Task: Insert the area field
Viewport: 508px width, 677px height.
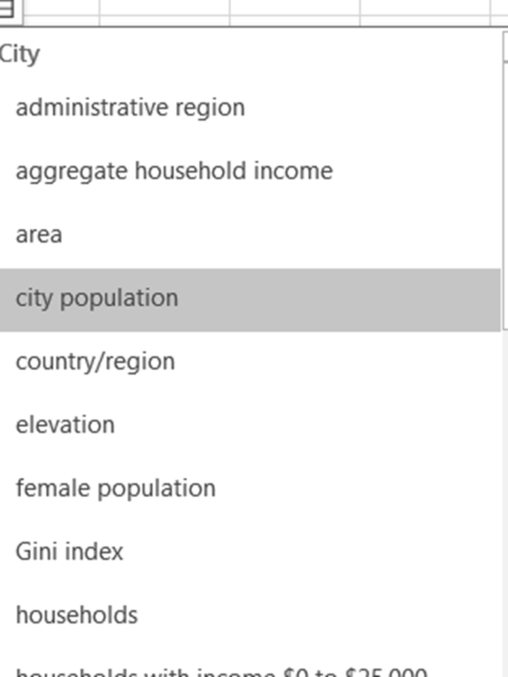Action: click(x=39, y=235)
